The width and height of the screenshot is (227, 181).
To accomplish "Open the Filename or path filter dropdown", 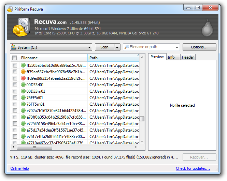I will pyautogui.click(x=177, y=47).
